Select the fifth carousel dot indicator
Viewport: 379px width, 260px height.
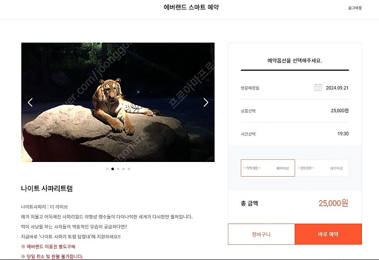(129, 169)
